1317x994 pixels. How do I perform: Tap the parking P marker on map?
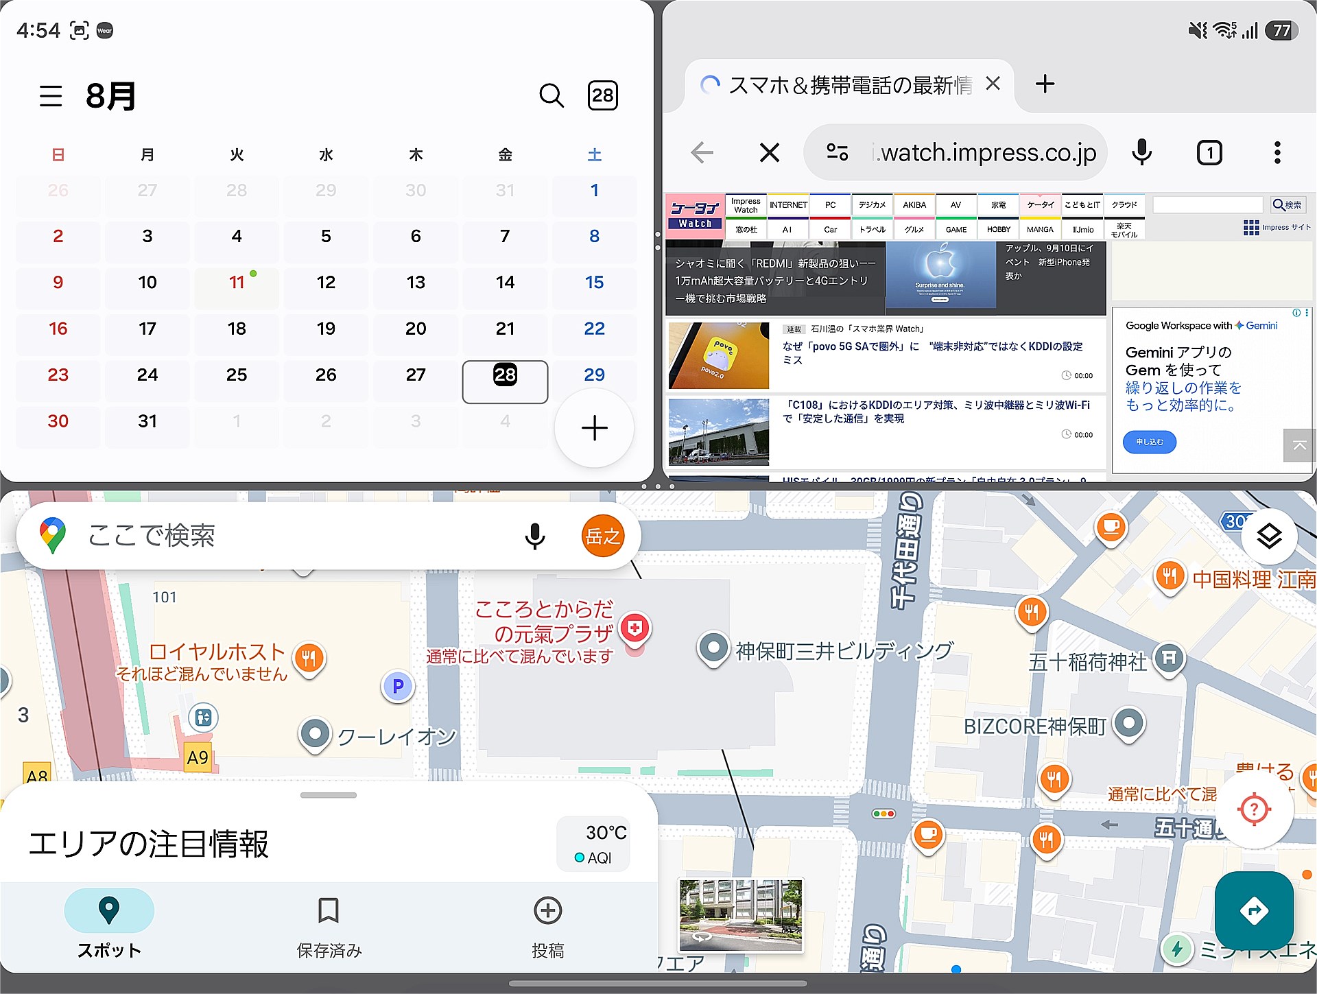point(398,686)
